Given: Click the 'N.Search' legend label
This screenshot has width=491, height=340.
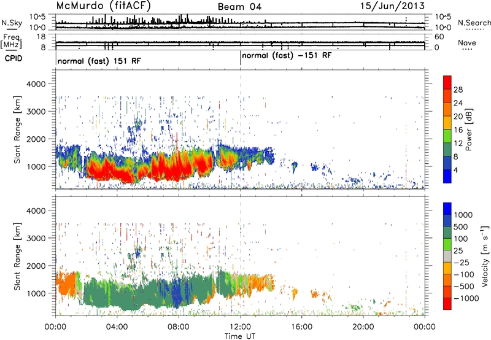Looking at the screenshot, I should pos(474,23).
